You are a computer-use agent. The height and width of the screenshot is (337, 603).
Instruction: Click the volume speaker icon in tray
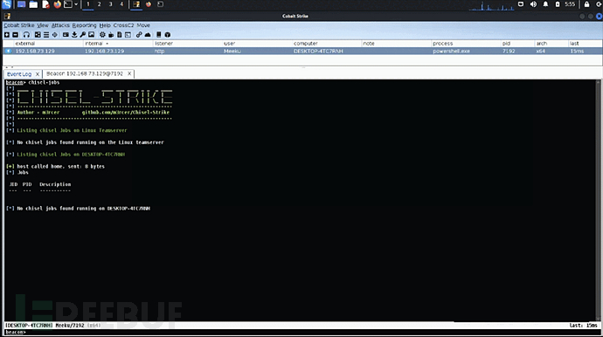pyautogui.click(x=533, y=4)
